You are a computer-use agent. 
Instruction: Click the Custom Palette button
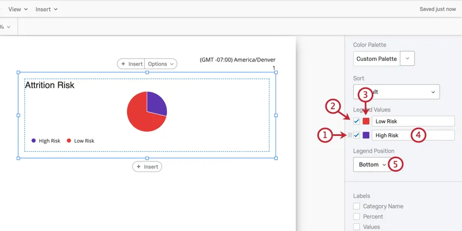coord(377,59)
